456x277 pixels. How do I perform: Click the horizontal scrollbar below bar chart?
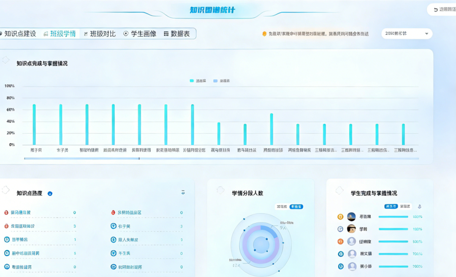[x=81, y=159]
